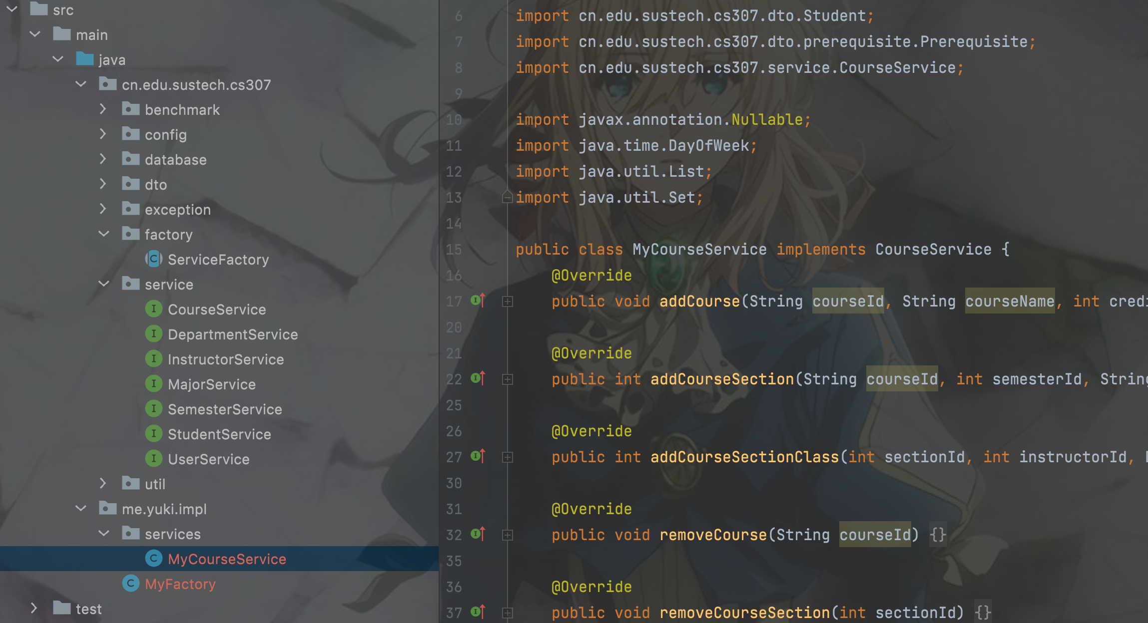The width and height of the screenshot is (1148, 623).
Task: Click the interface icon next to CourseService
Action: pos(154,309)
